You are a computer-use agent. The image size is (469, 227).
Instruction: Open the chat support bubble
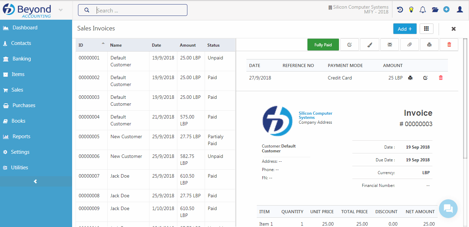[x=448, y=208]
